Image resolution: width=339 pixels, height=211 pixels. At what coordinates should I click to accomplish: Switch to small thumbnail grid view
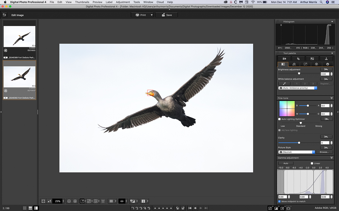pyautogui.click(x=25, y=208)
